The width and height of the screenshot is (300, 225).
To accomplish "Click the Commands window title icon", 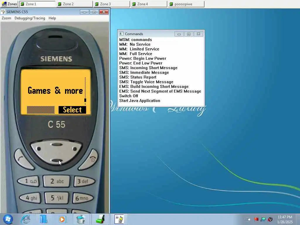I will point(121,34).
